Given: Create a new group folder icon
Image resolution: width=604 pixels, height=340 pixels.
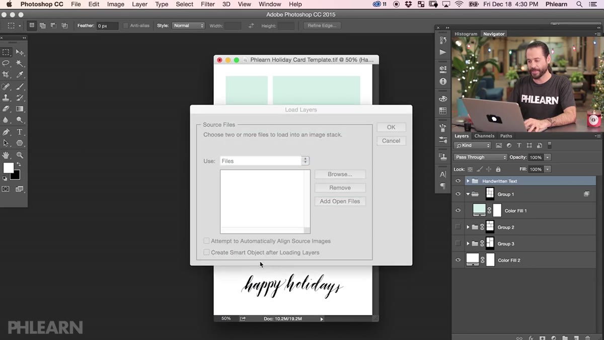Looking at the screenshot, I should pyautogui.click(x=565, y=338).
